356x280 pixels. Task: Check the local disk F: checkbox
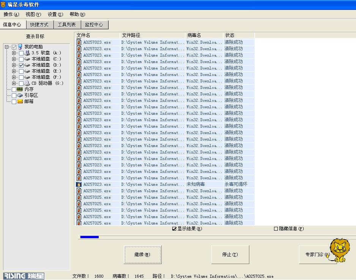click(21, 77)
